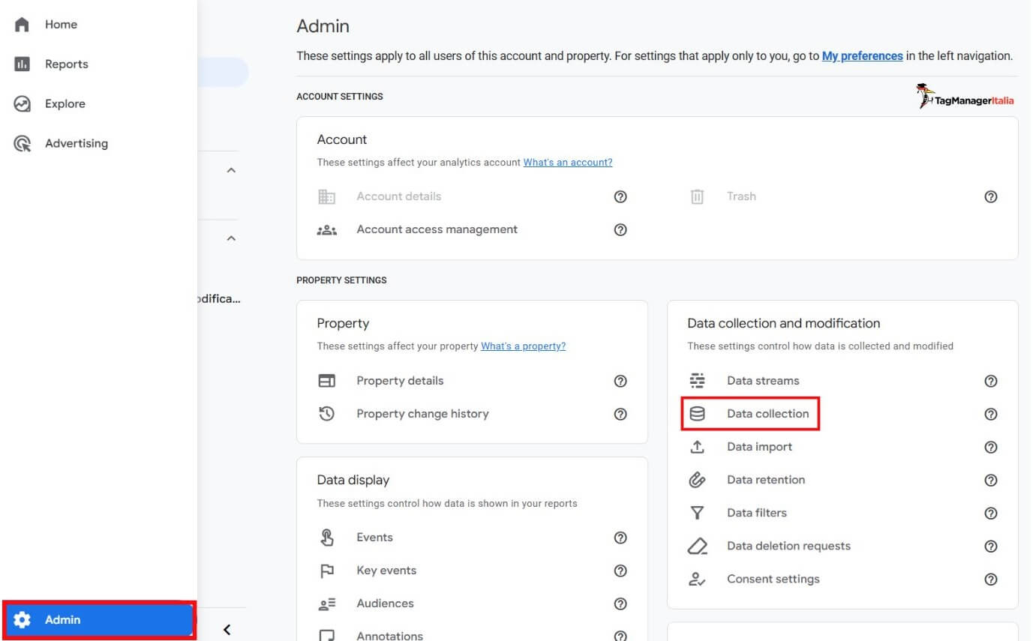Open help for Data collection
The image size is (1036, 641).
click(991, 414)
